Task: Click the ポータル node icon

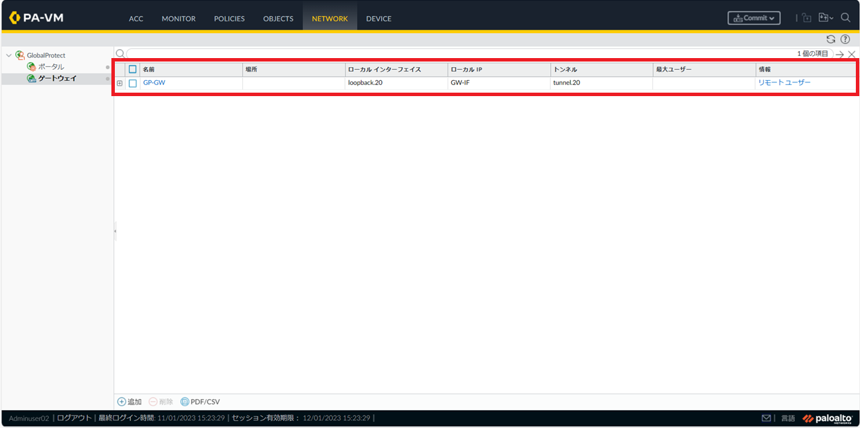Action: (31, 66)
